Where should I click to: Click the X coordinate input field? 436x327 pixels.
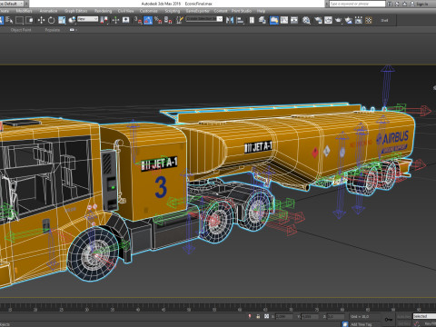coord(284,316)
